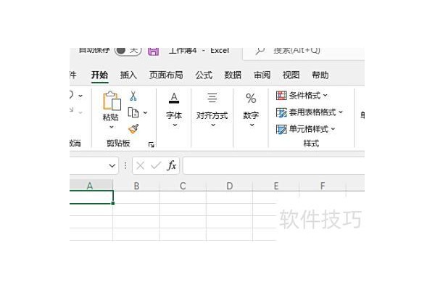Select column B header

pos(136,186)
